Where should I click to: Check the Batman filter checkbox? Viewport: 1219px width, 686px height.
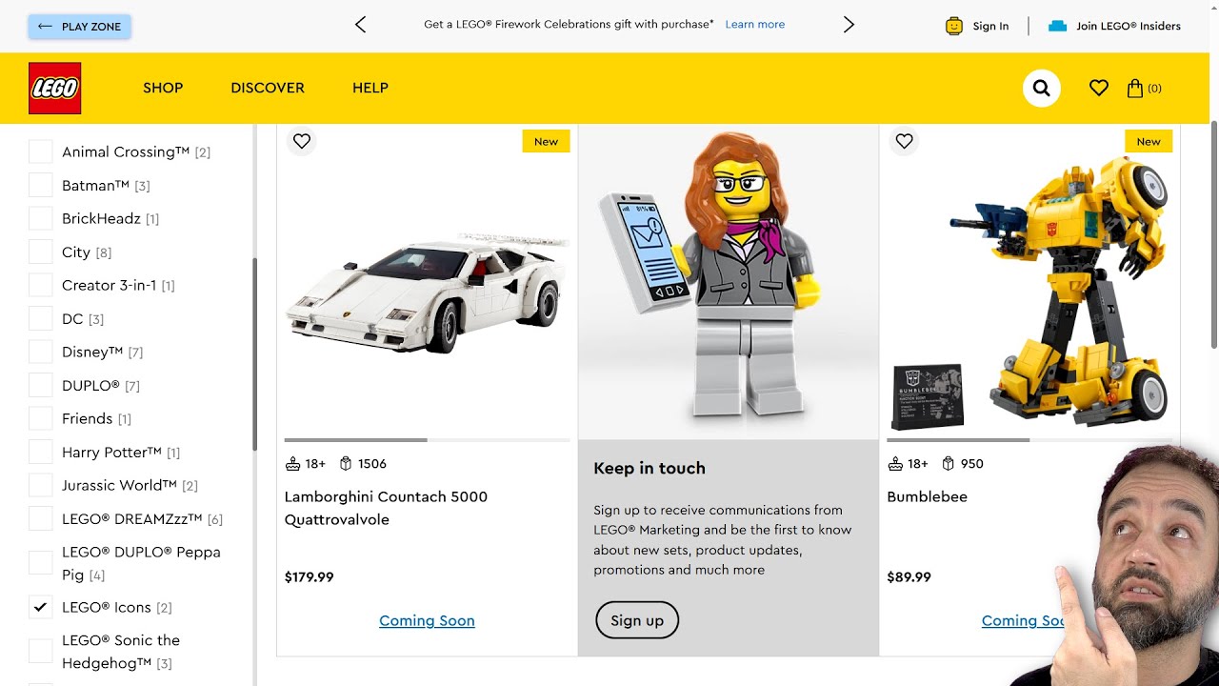(40, 185)
